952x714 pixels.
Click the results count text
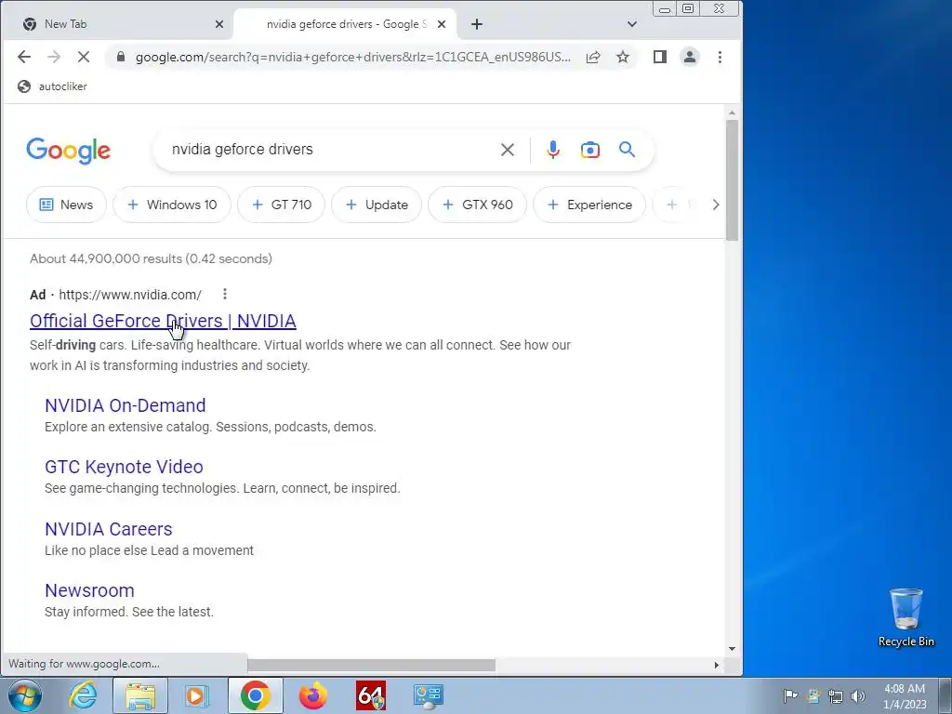coord(151,258)
